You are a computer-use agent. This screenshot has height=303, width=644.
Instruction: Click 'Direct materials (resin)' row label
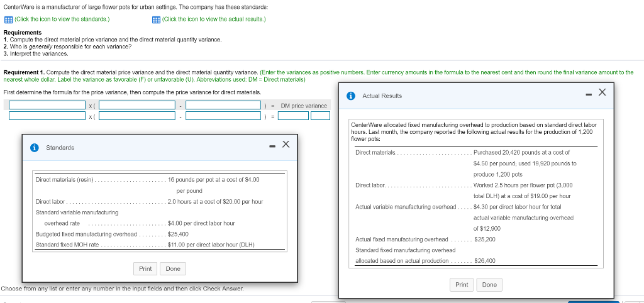pyautogui.click(x=65, y=180)
